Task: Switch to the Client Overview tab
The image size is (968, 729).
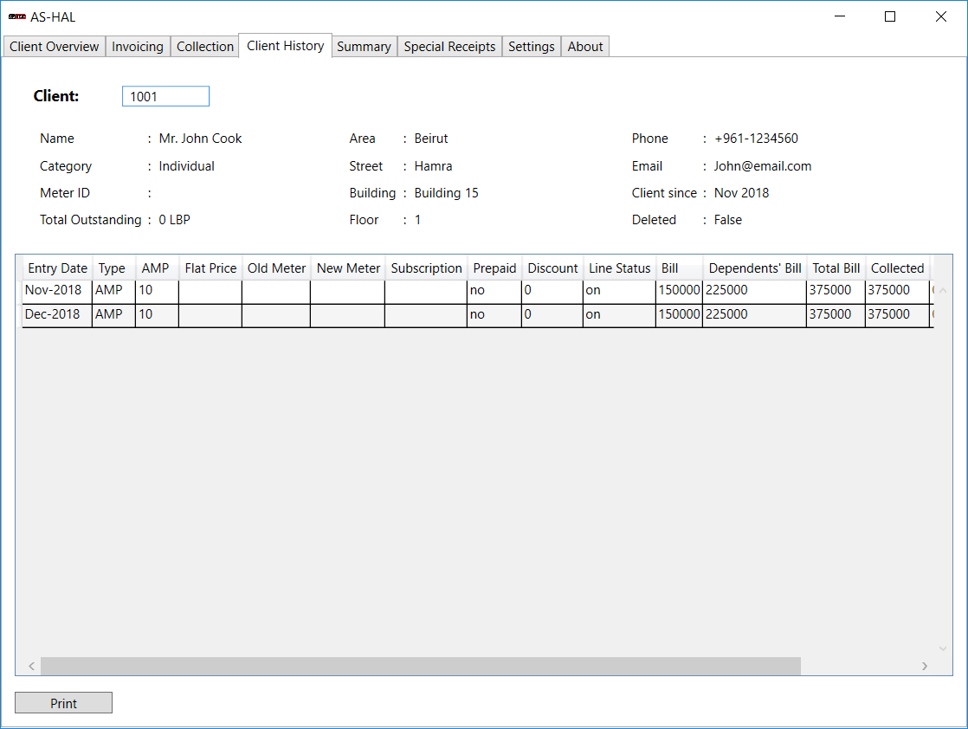Action: [x=55, y=47]
